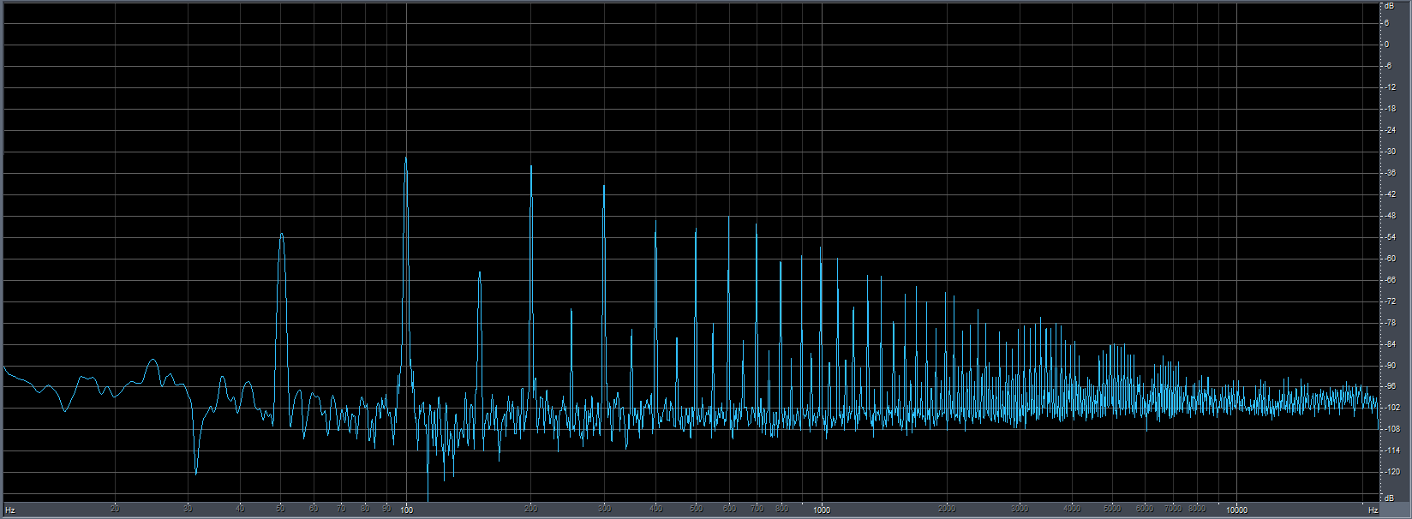
Task: Click the top of the 300 Hz harmonic peak
Action: click(x=604, y=186)
